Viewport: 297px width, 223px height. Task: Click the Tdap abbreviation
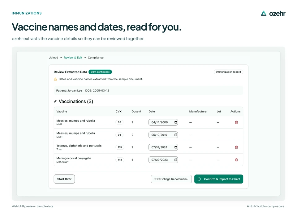[x=59, y=149]
